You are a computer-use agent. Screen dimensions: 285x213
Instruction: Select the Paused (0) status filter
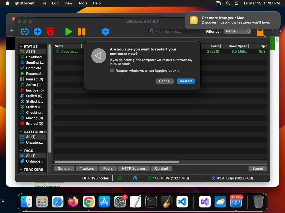point(32,79)
